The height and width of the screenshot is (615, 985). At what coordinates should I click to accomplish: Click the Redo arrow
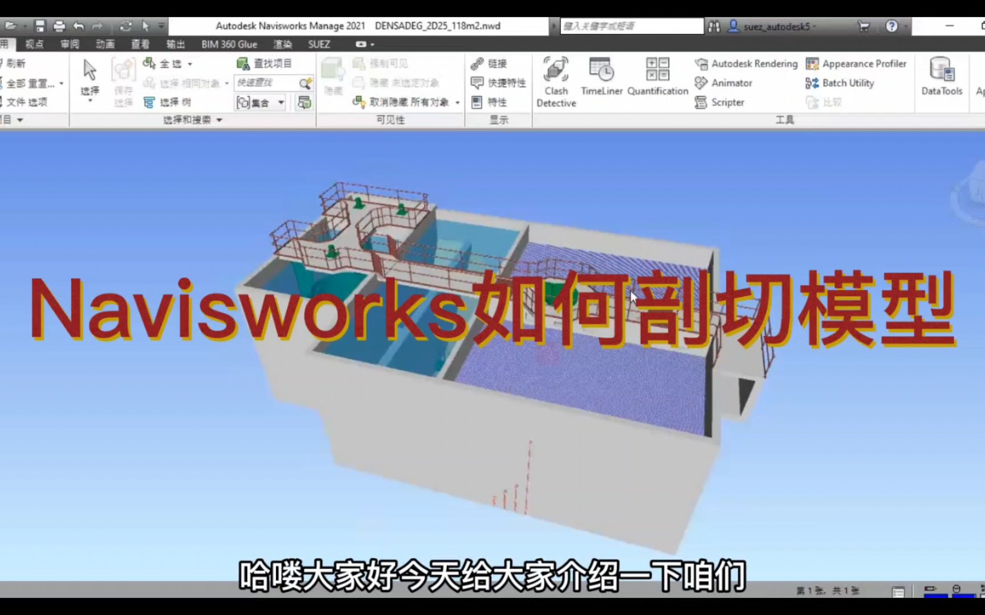point(97,26)
